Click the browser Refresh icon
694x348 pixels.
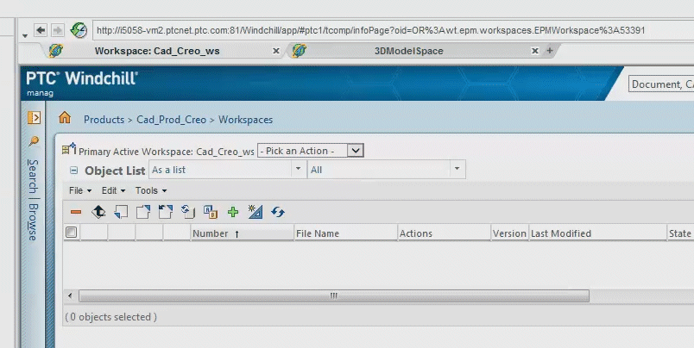point(79,30)
